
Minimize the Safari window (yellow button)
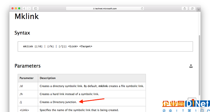(16, 8)
